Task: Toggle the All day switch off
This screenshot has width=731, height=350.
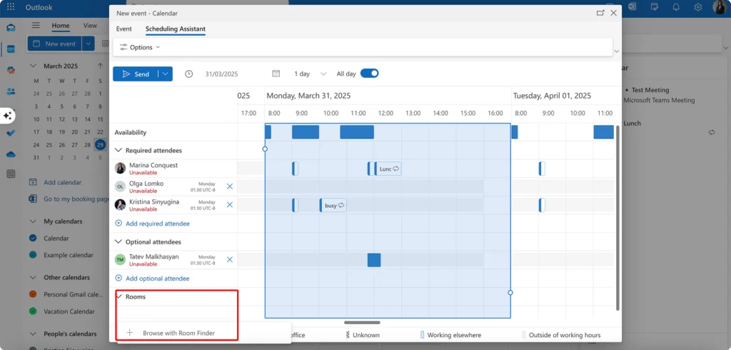Action: tap(369, 74)
